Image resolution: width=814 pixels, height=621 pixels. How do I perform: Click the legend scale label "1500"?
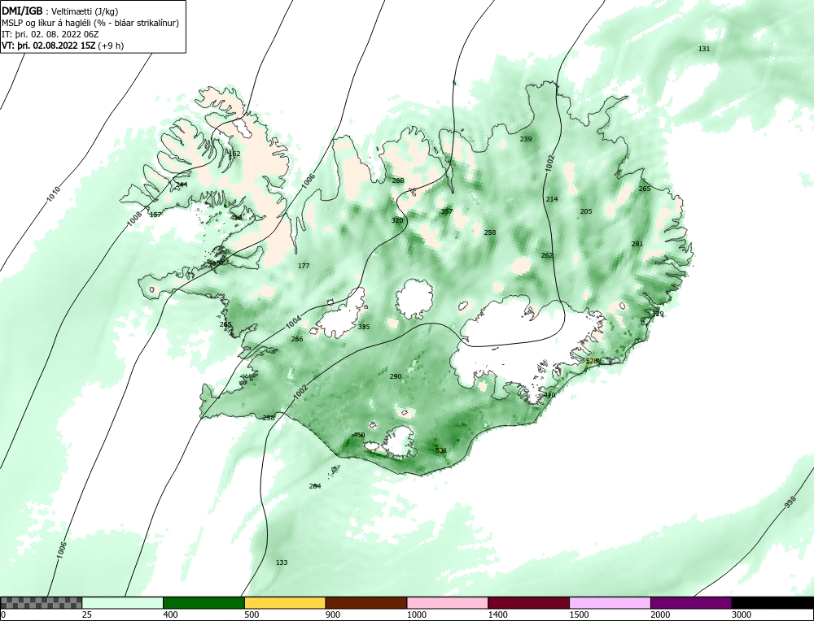(x=578, y=614)
